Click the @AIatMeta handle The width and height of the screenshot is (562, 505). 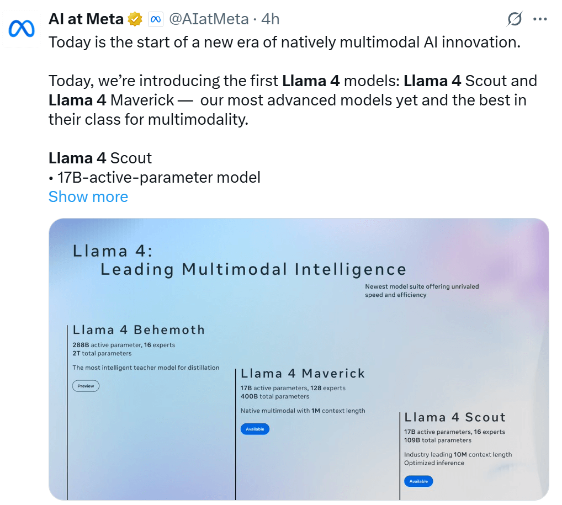click(210, 18)
